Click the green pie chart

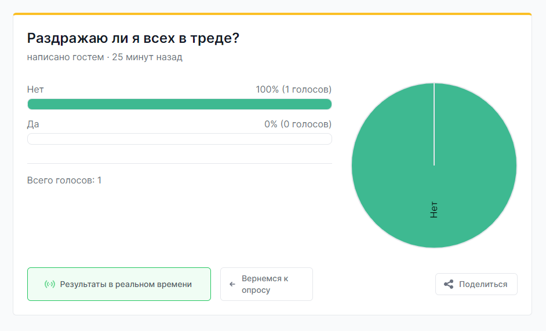coord(434,165)
